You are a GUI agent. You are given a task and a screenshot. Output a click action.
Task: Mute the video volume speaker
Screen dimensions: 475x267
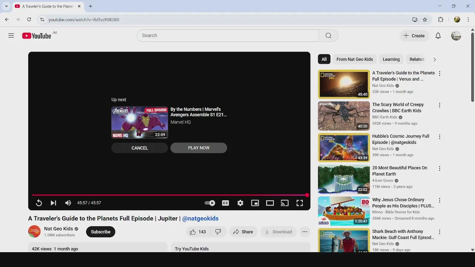(x=68, y=203)
